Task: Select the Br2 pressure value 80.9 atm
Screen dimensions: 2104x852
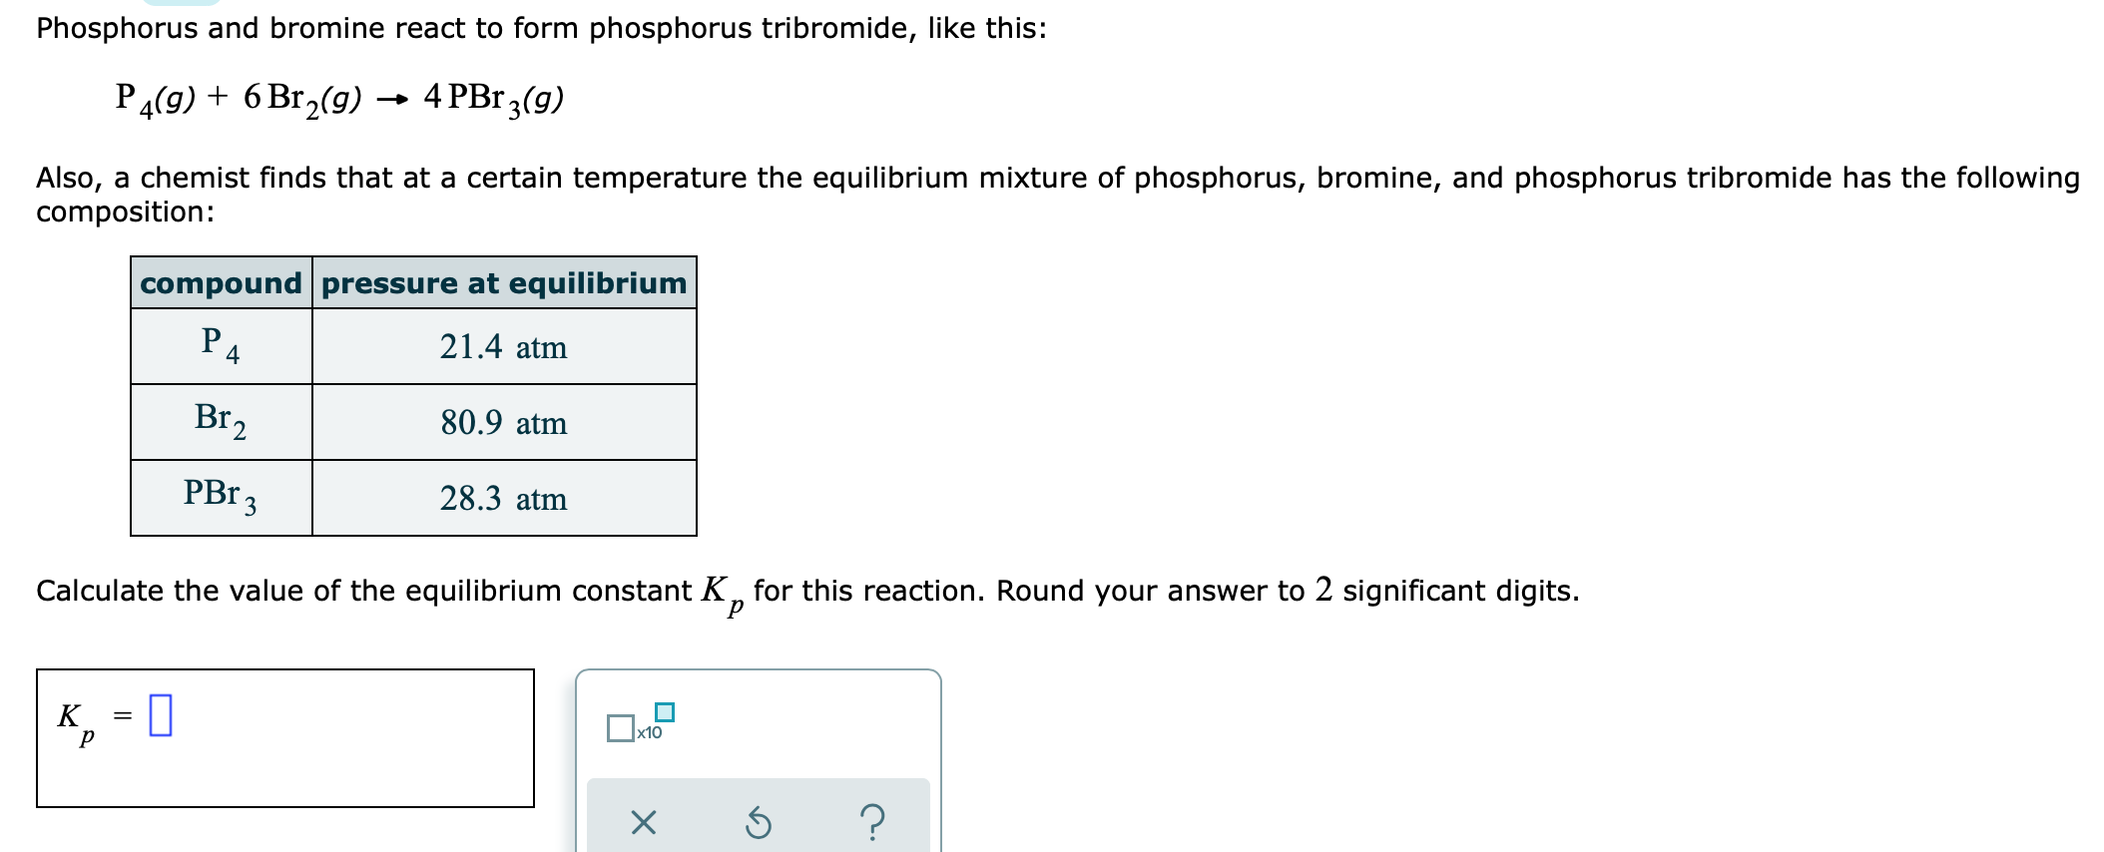Action: [504, 423]
